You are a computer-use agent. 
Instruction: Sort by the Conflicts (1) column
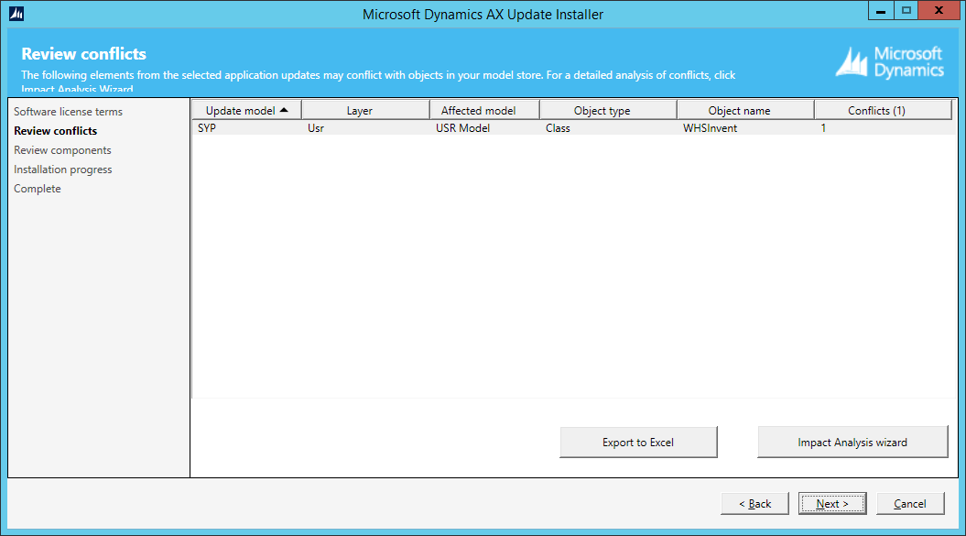(x=876, y=110)
